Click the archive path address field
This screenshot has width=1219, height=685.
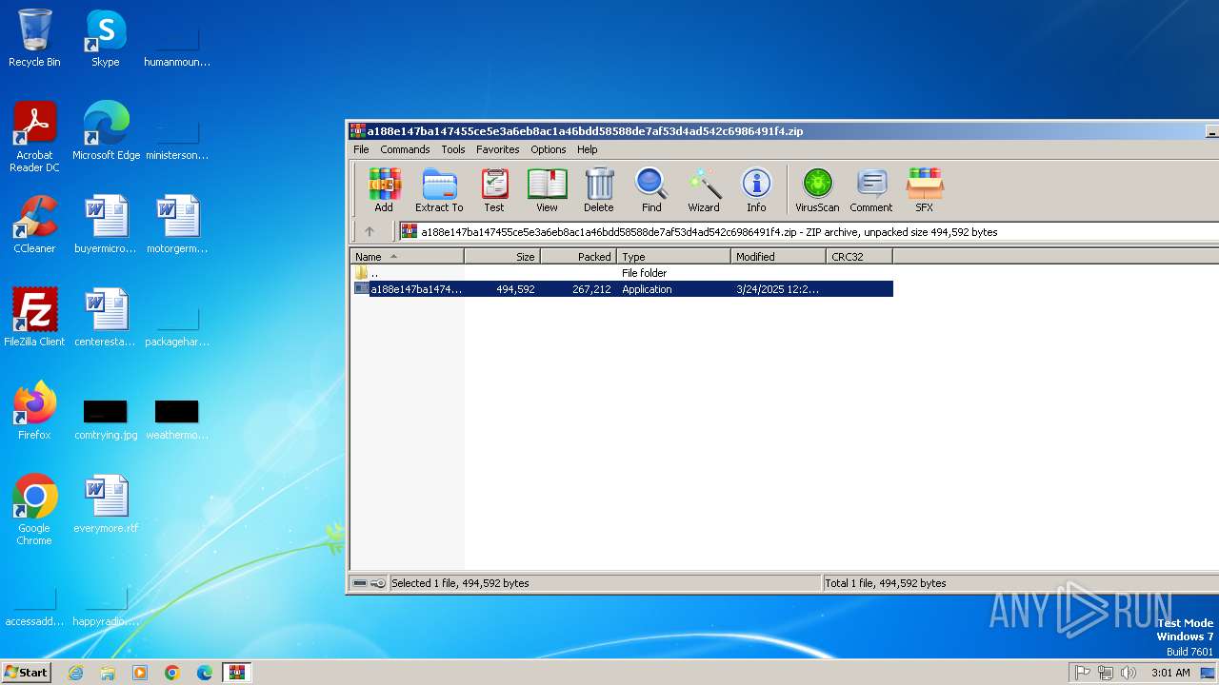(808, 231)
